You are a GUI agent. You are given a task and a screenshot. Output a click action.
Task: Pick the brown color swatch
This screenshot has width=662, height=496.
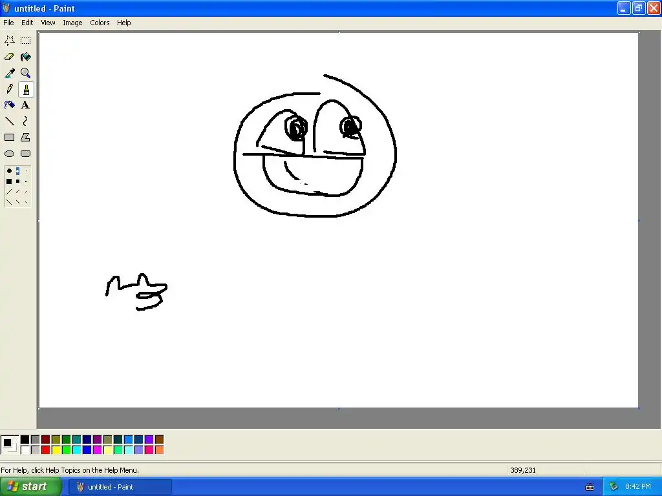(x=159, y=440)
